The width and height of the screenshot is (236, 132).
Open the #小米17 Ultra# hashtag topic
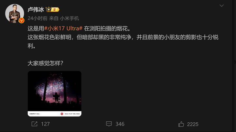[63, 28]
